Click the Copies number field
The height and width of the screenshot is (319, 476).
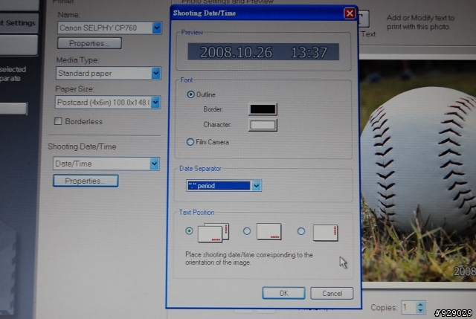pyautogui.click(x=408, y=308)
